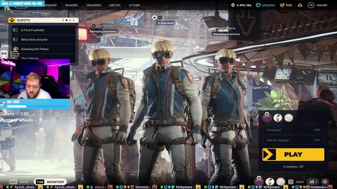The image size is (337, 189).
Task: Click the purple avatar in bottom bar
Action: [259, 181]
